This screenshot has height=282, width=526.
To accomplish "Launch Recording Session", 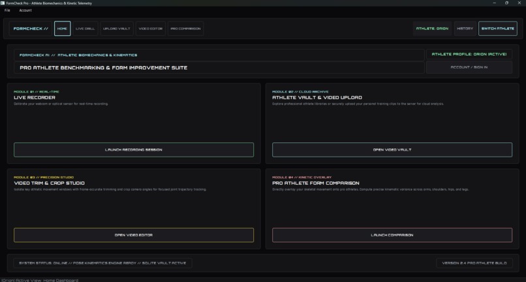I will [134, 149].
